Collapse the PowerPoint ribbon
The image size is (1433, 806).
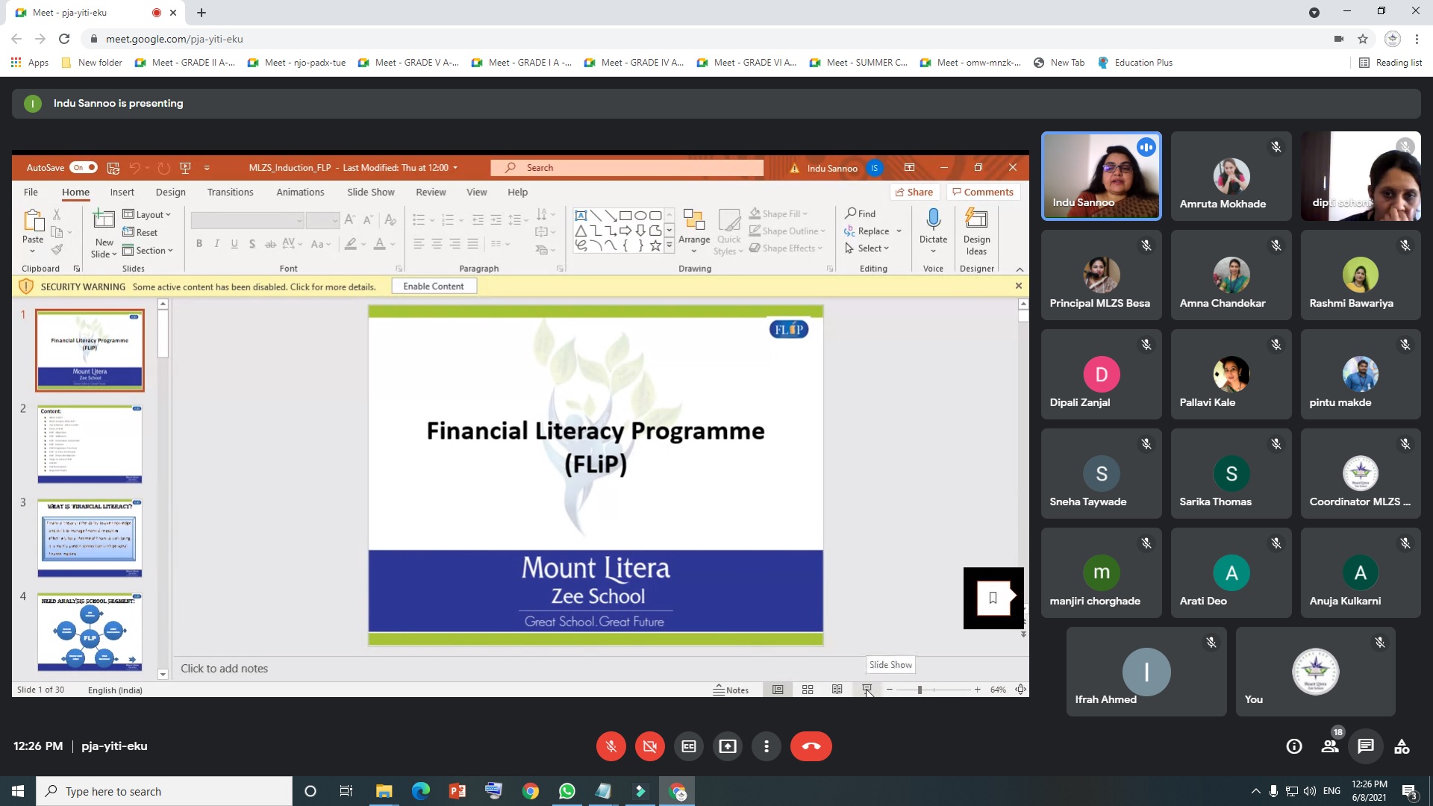click(1020, 269)
